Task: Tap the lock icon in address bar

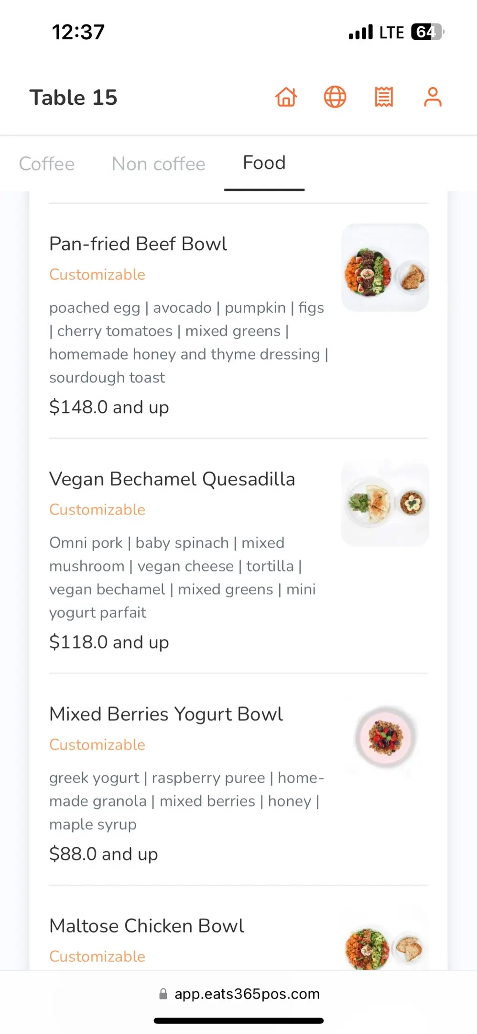Action: [163, 994]
